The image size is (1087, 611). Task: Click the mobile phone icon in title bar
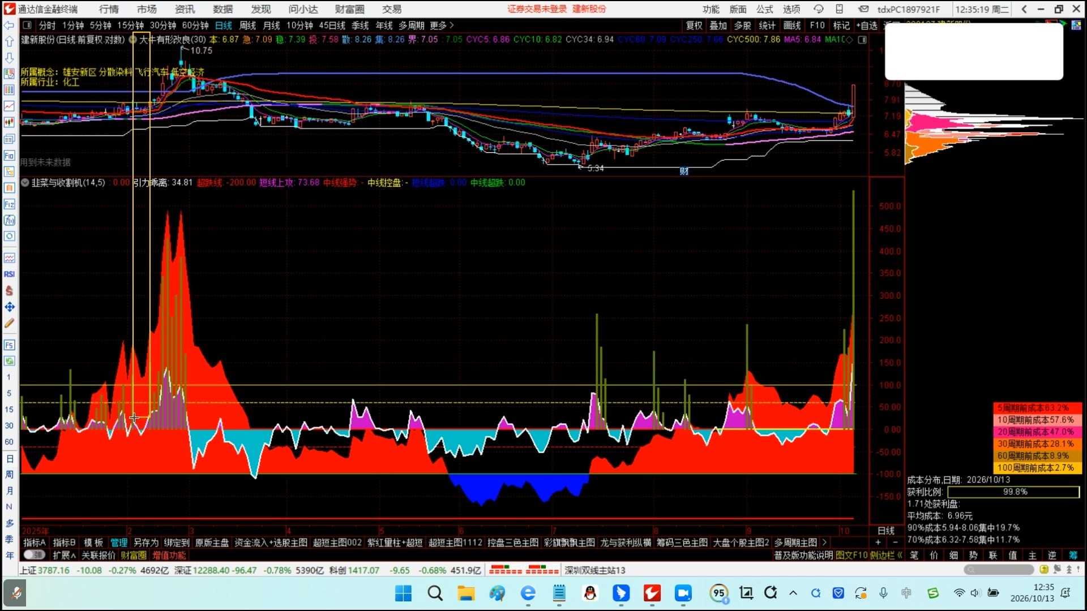pos(840,9)
